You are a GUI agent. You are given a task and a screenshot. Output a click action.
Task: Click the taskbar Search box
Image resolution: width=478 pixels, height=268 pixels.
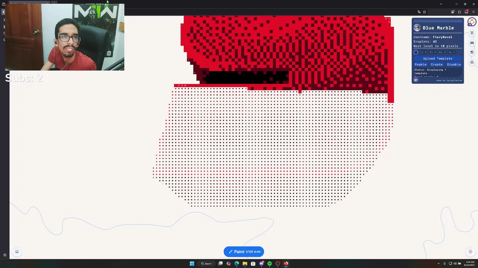[x=206, y=264]
